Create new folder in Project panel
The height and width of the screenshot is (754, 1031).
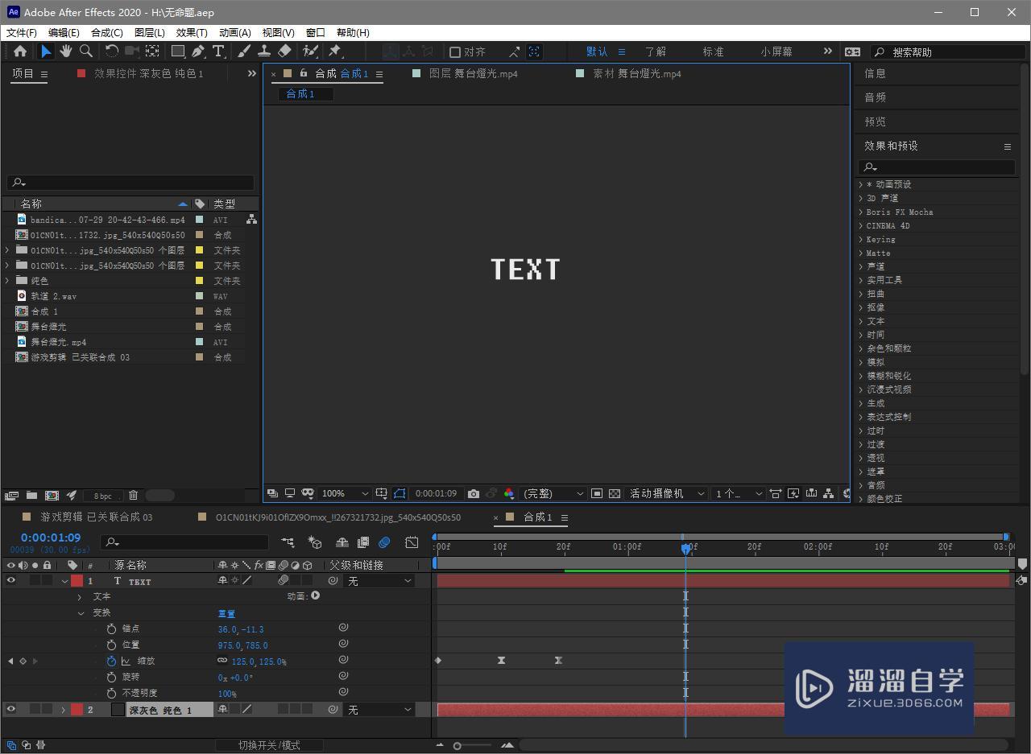(x=31, y=496)
